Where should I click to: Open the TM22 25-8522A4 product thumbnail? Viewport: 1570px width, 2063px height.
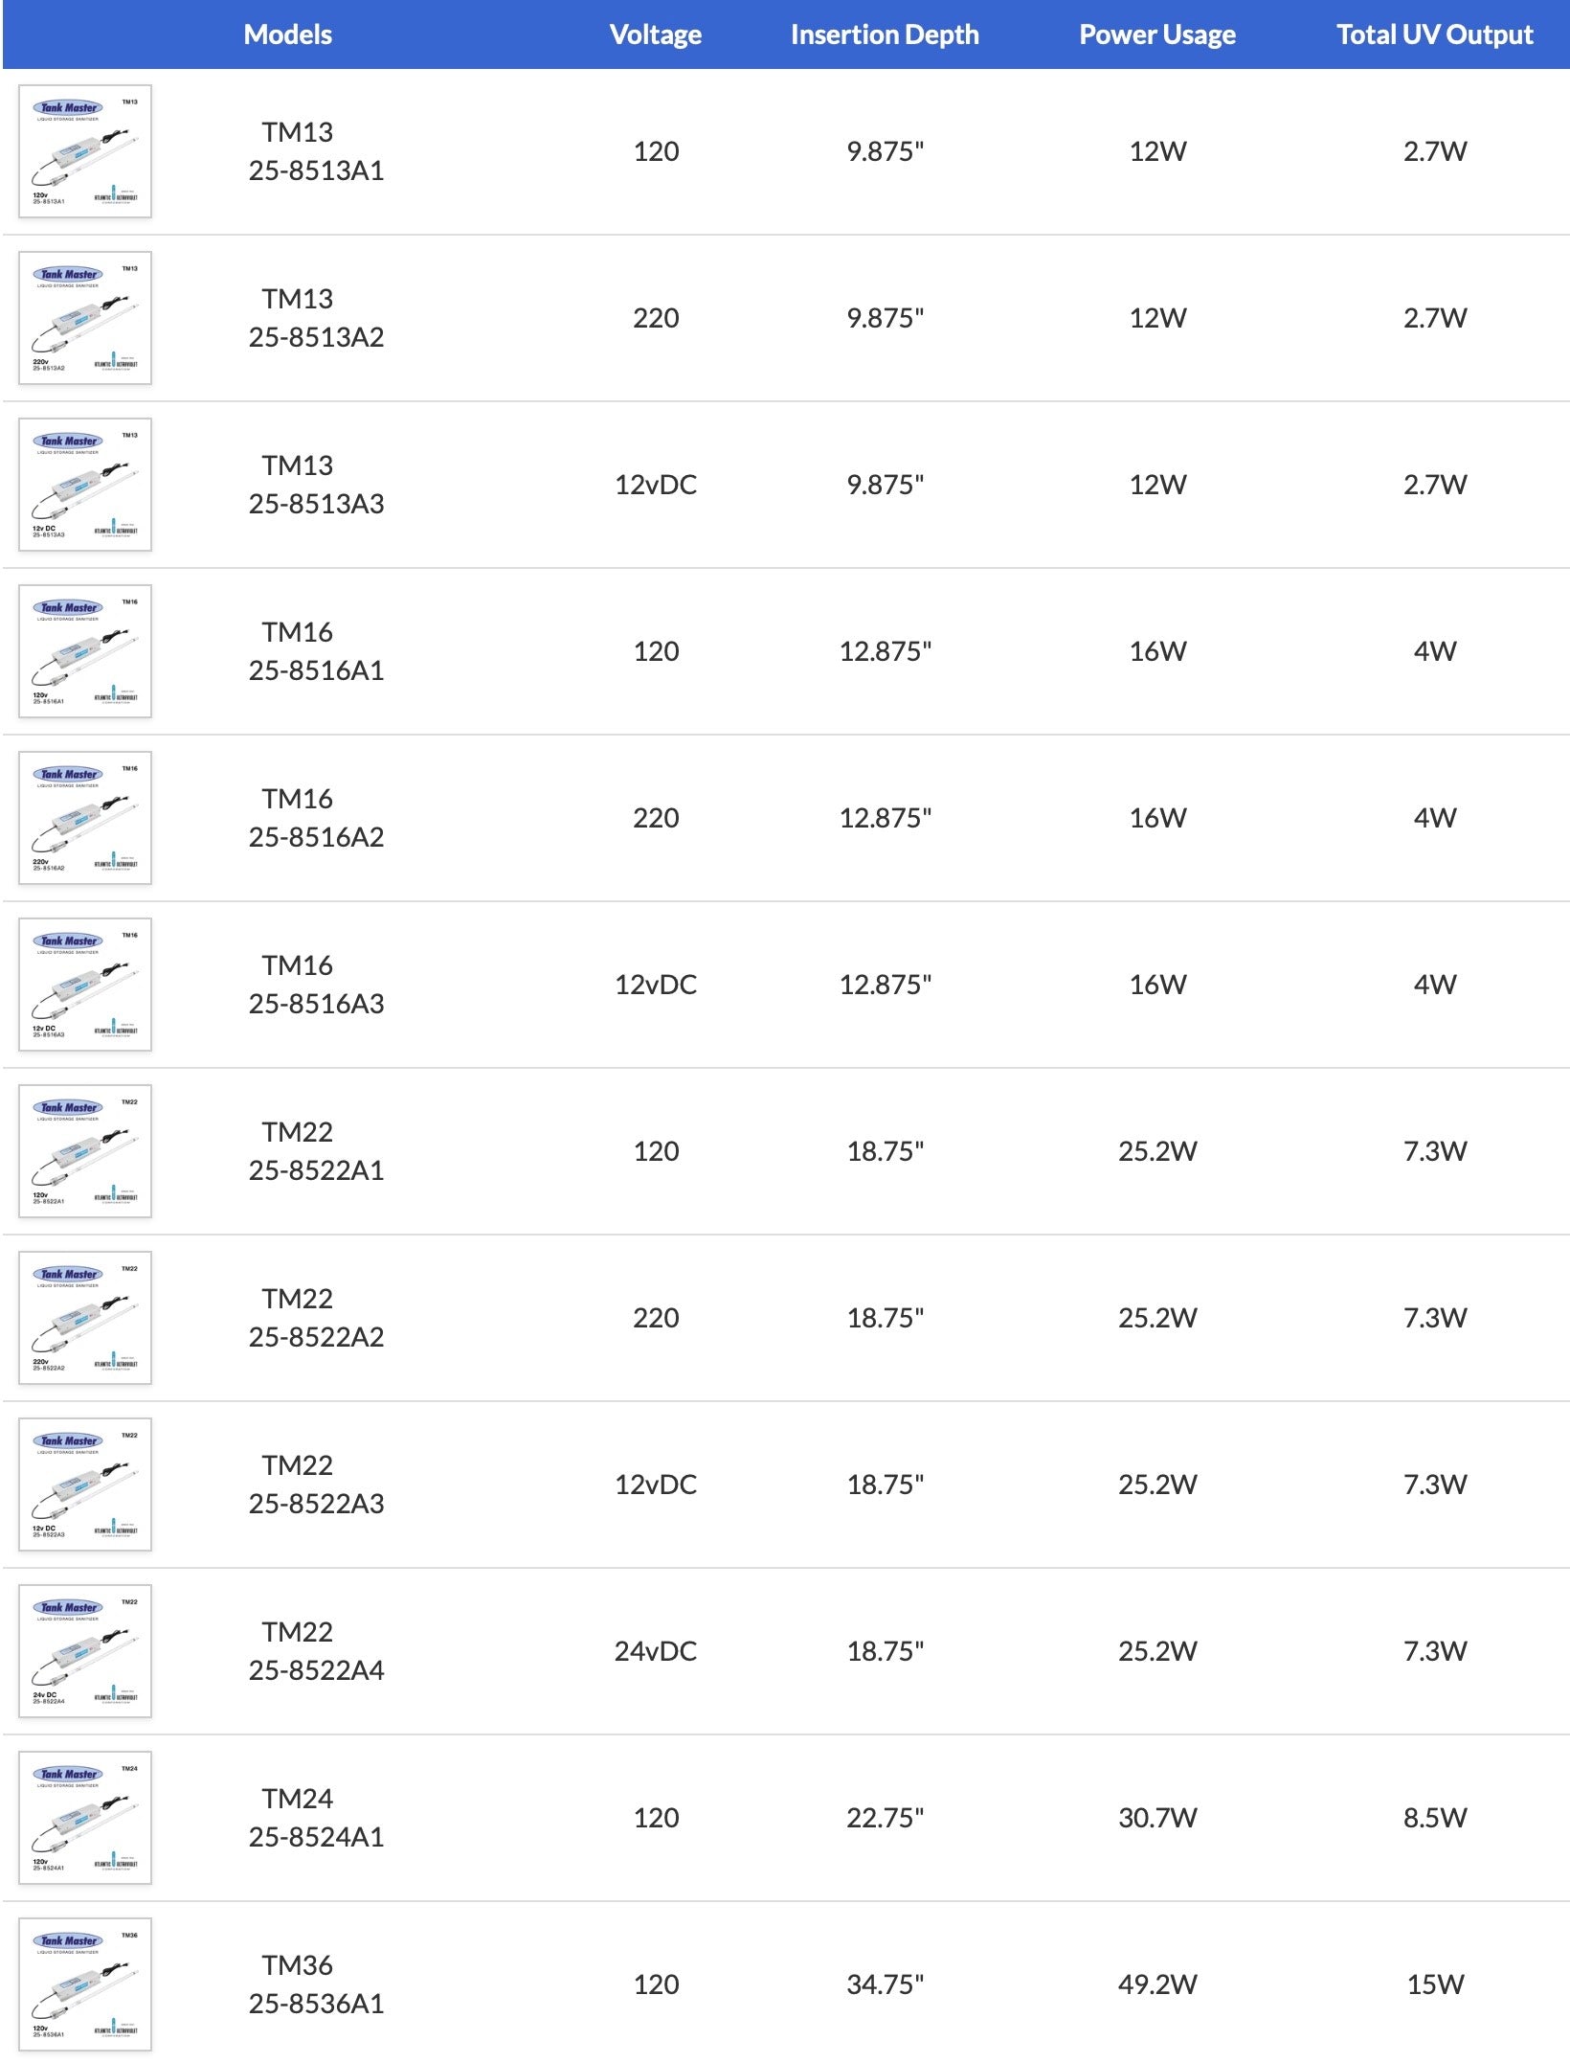pyautogui.click(x=85, y=1651)
